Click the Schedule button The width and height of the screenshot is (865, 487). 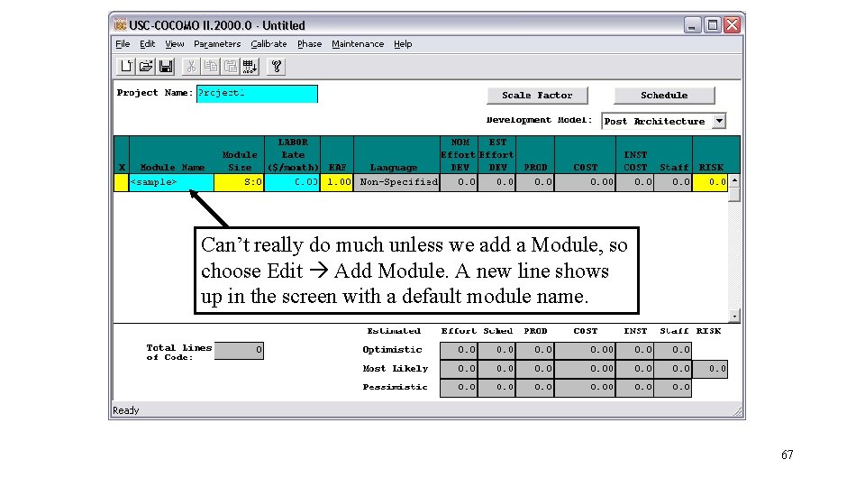click(x=664, y=96)
